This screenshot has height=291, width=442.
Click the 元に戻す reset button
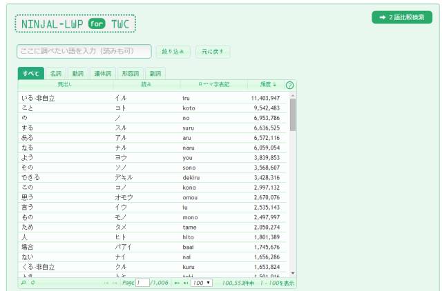point(213,52)
